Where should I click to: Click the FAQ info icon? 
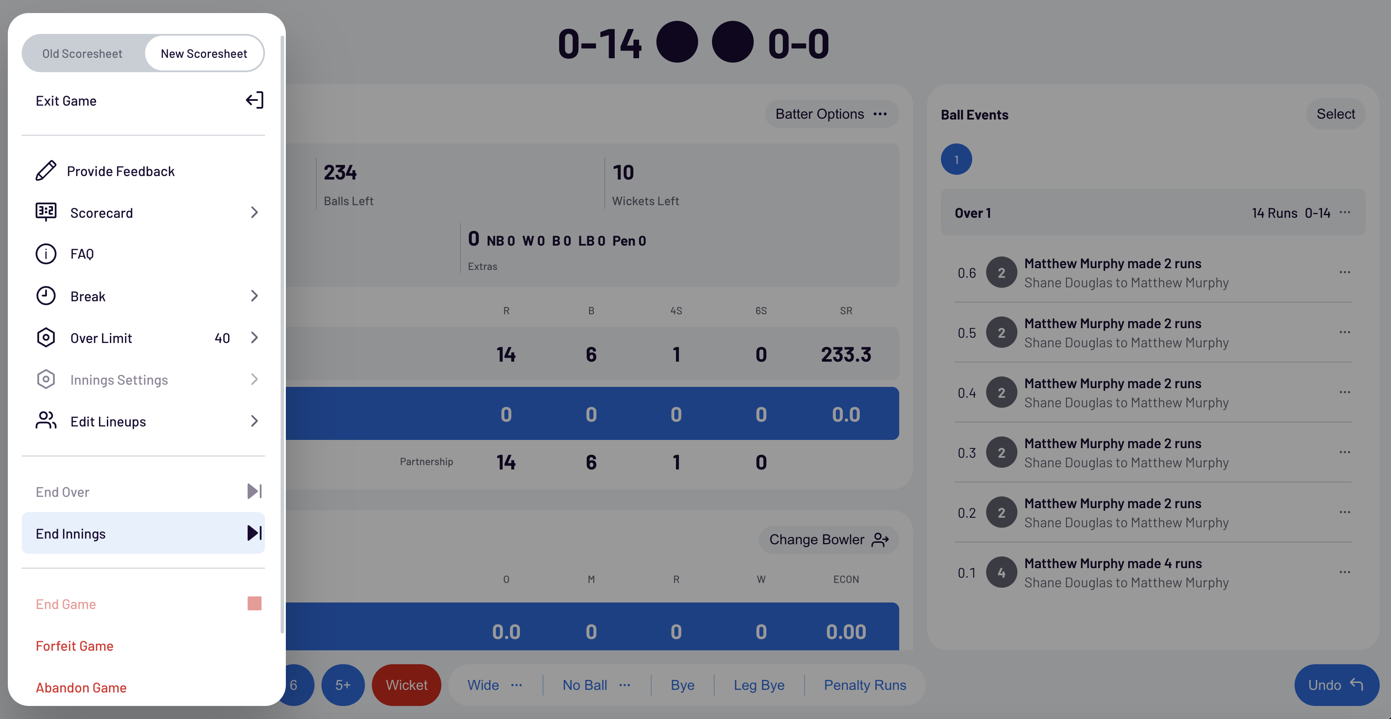coord(46,254)
